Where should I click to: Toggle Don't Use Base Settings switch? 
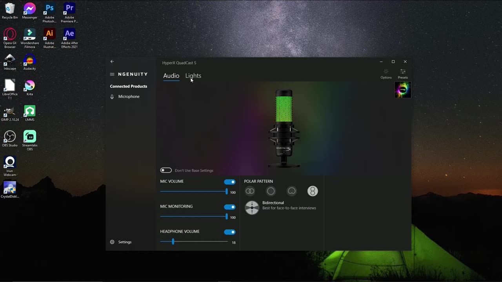166,170
